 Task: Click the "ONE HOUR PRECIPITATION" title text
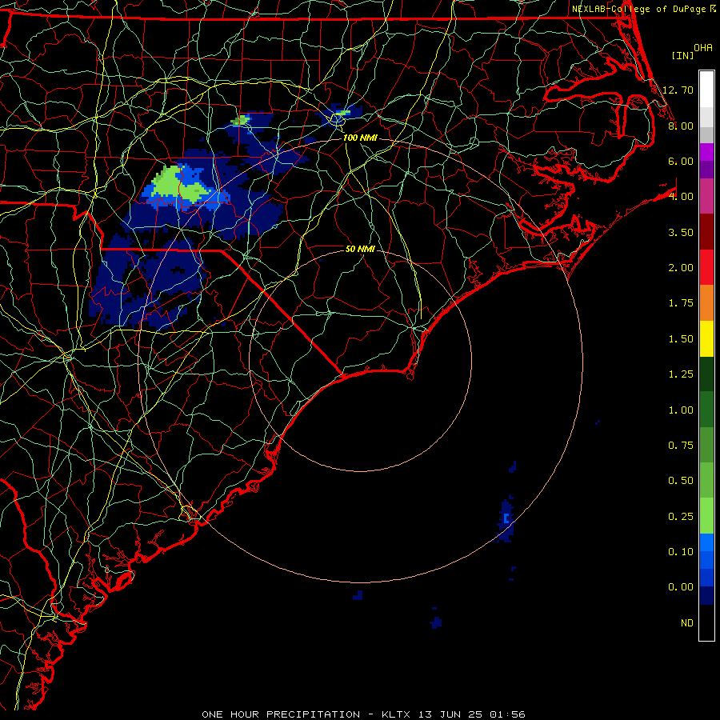281,714
